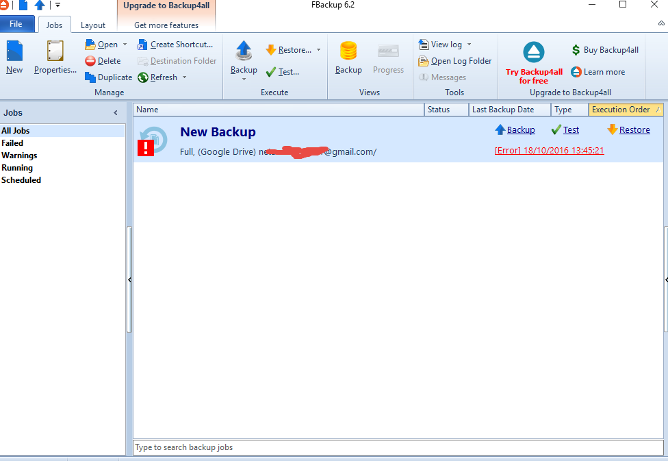The image size is (668, 461).
Task: Click quick access backup arrow icon
Action: 40,5
